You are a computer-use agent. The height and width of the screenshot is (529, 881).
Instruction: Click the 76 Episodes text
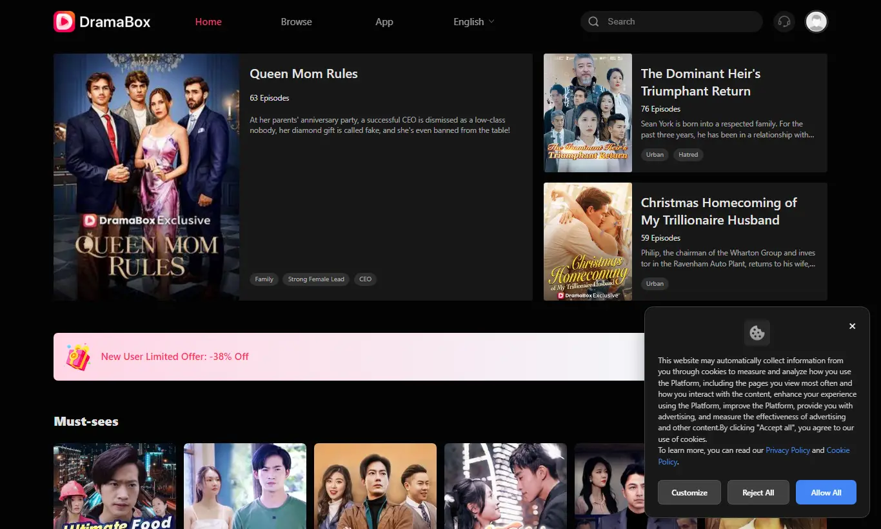pyautogui.click(x=660, y=109)
